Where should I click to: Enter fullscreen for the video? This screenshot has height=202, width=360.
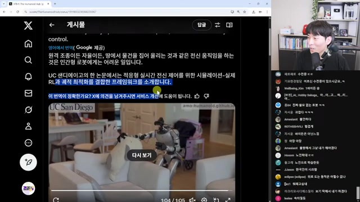click(x=228, y=200)
